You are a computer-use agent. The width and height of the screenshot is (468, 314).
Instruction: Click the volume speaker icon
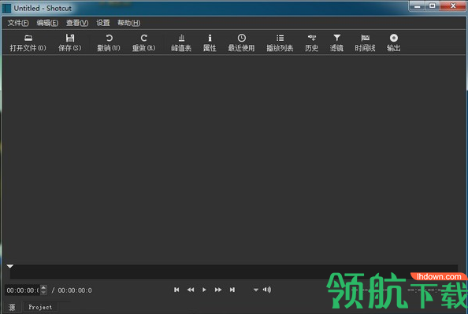coord(267,290)
